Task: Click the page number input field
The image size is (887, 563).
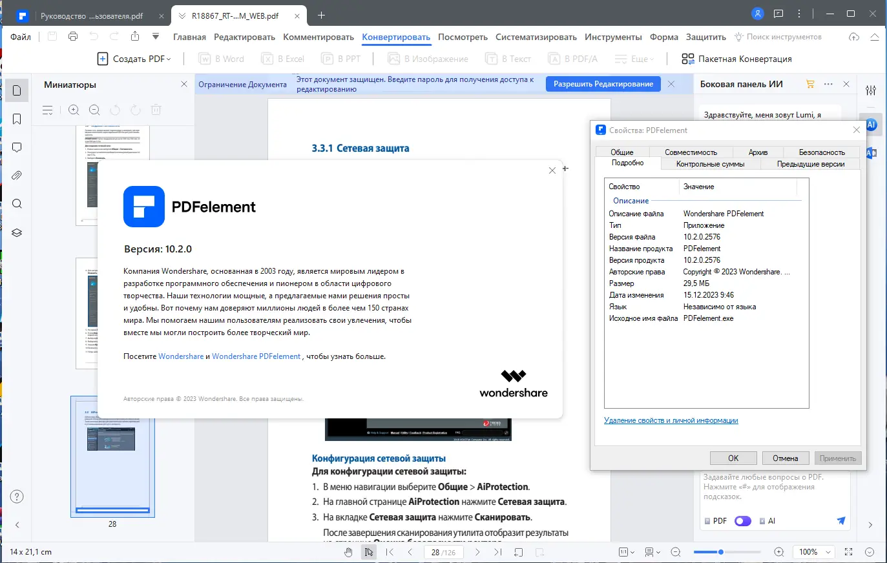Action: tap(443, 552)
